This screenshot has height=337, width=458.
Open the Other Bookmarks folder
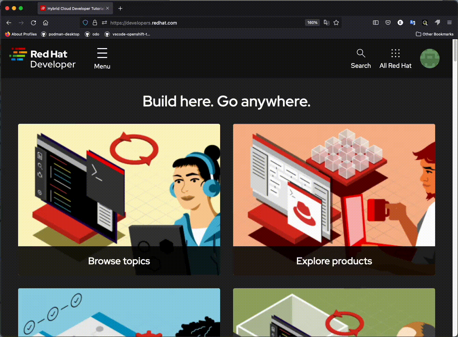point(434,34)
